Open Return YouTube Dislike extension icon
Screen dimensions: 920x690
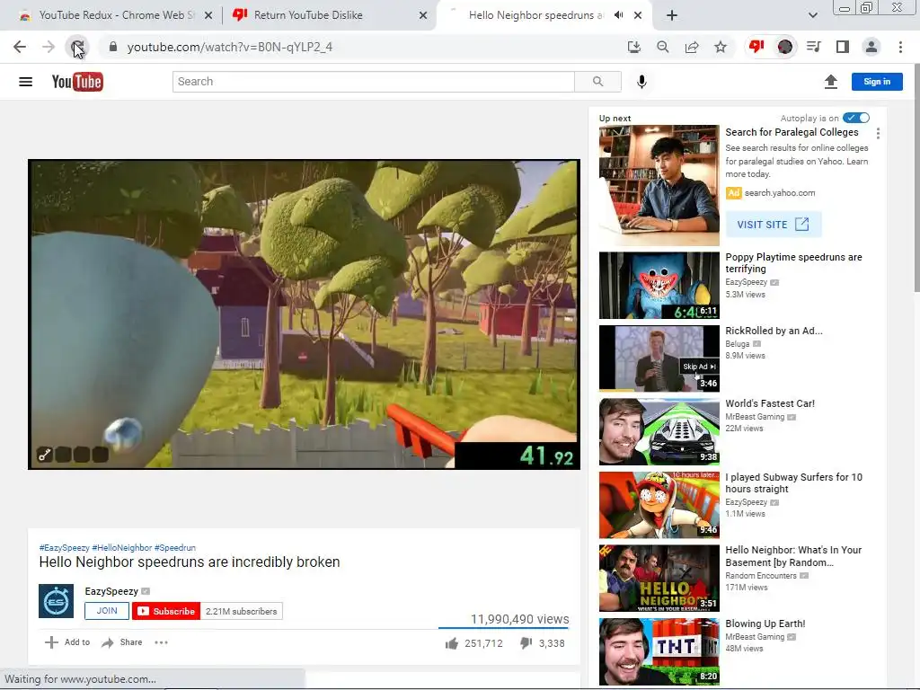click(756, 47)
